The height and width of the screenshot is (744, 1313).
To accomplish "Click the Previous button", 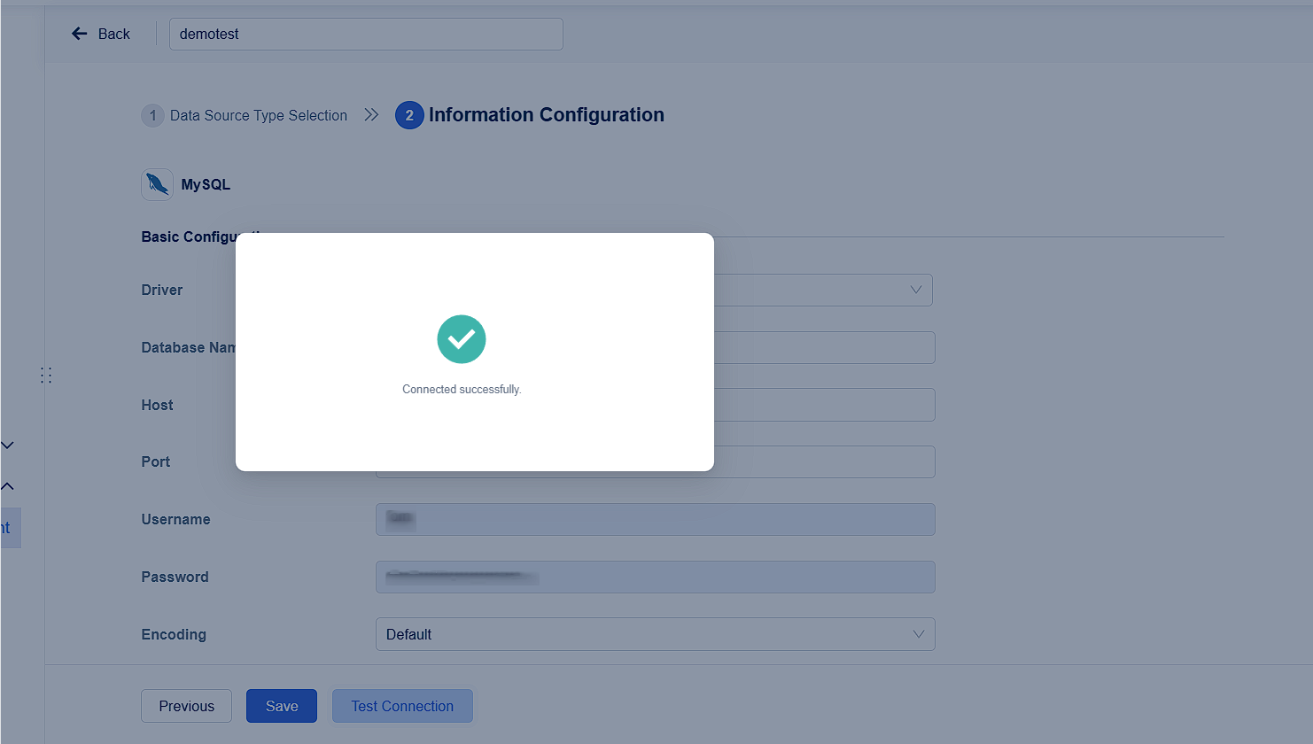I will (186, 706).
